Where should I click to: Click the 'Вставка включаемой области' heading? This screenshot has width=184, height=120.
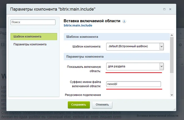[92, 21]
